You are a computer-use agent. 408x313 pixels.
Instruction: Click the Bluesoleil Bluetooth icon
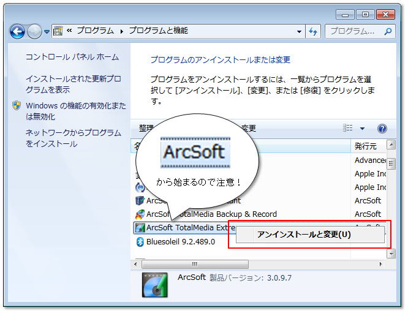click(140, 242)
